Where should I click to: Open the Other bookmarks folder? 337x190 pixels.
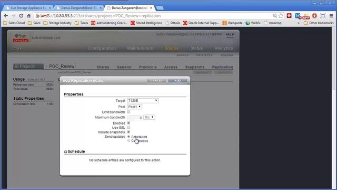pos(319,23)
